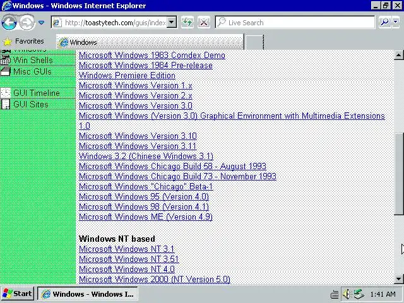The image size is (404, 303).
Task: Open Microsoft Windows "Chicago" Beta-1 link
Action: click(146, 187)
